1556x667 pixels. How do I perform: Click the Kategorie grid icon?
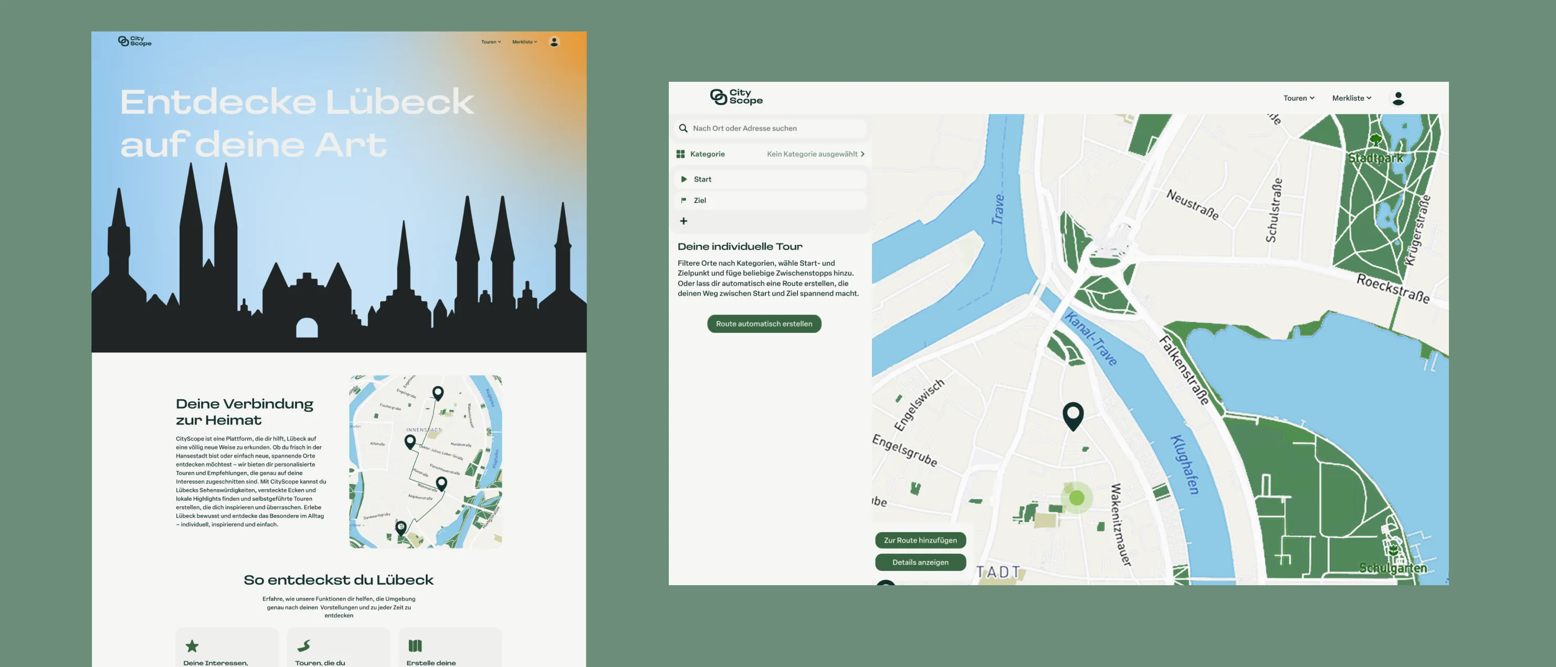pyautogui.click(x=681, y=154)
